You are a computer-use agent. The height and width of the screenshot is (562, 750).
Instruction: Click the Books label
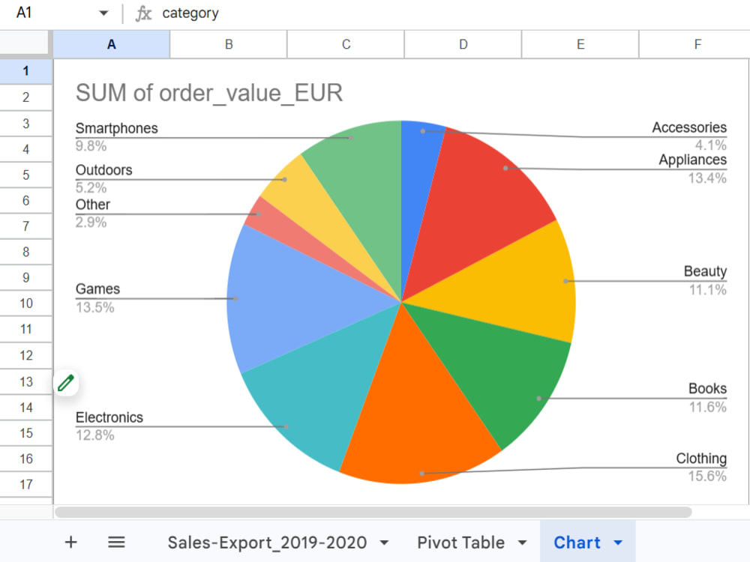click(x=707, y=388)
